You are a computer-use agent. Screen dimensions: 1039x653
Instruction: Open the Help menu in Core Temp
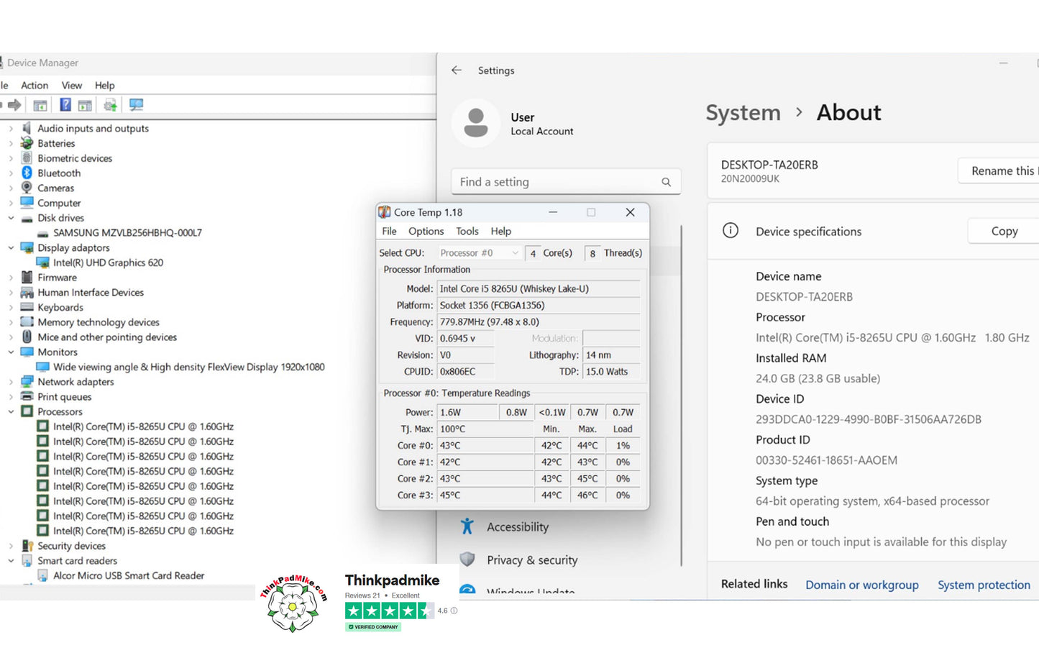pyautogui.click(x=501, y=231)
